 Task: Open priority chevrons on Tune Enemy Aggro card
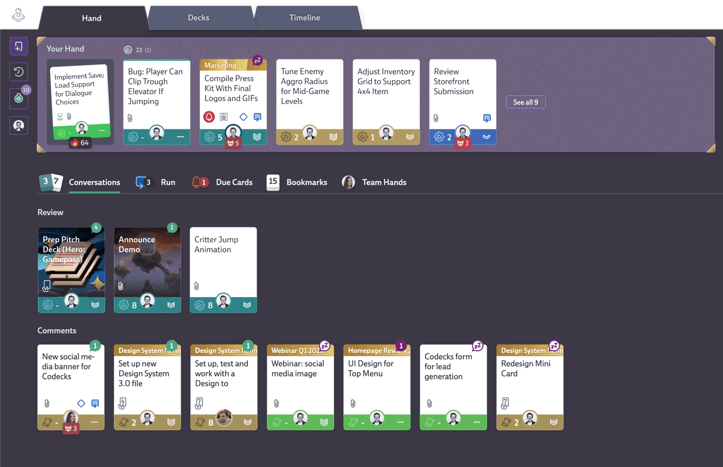click(333, 137)
